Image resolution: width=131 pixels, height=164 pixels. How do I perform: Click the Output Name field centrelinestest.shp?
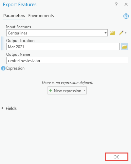click(x=67, y=60)
